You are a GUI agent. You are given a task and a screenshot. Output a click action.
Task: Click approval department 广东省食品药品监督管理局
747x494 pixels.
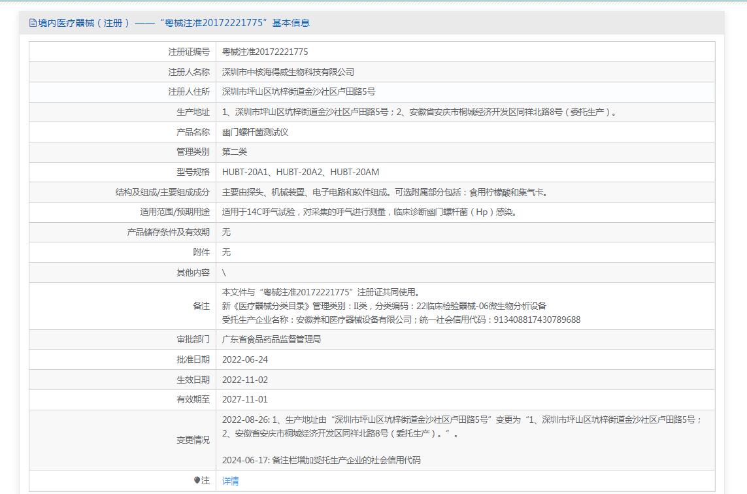271,339
